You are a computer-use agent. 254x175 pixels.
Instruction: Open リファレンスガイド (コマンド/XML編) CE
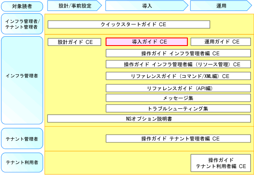[179, 76]
